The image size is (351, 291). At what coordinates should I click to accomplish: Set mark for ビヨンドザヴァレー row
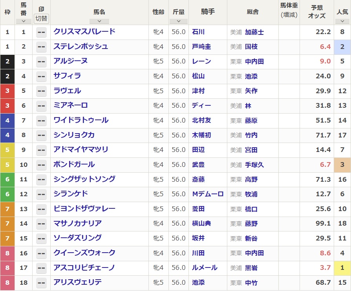(x=41, y=209)
